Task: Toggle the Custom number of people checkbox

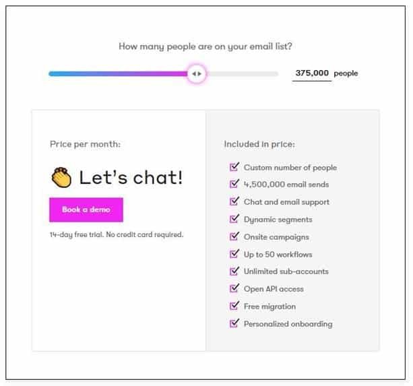Action: [234, 166]
